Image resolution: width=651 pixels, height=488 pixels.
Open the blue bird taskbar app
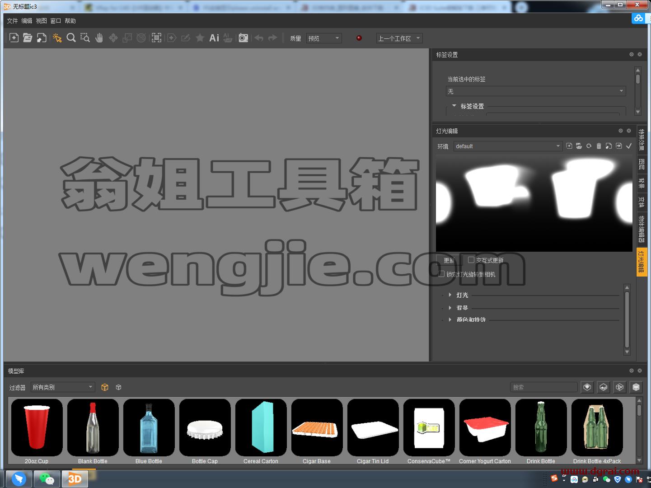(19, 479)
